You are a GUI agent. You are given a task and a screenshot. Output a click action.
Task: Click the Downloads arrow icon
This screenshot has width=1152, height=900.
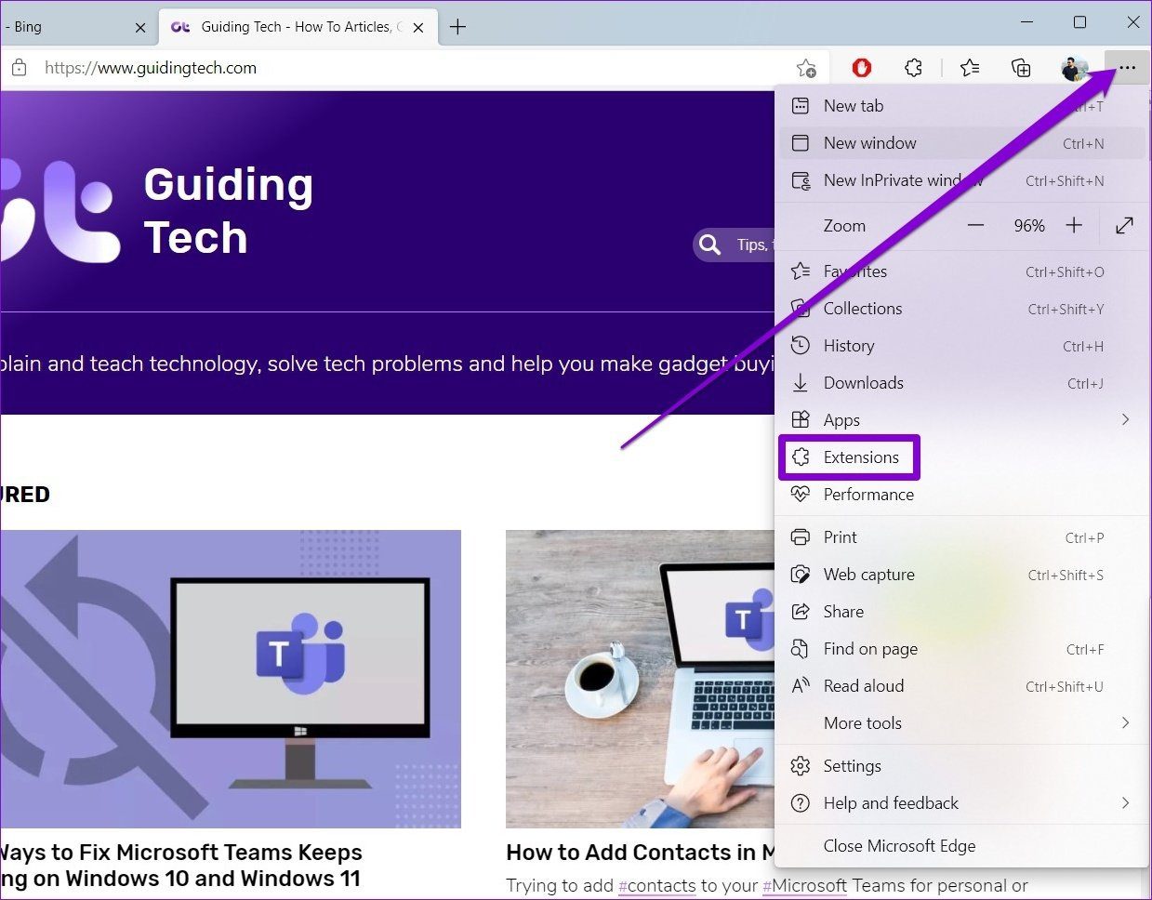(801, 383)
